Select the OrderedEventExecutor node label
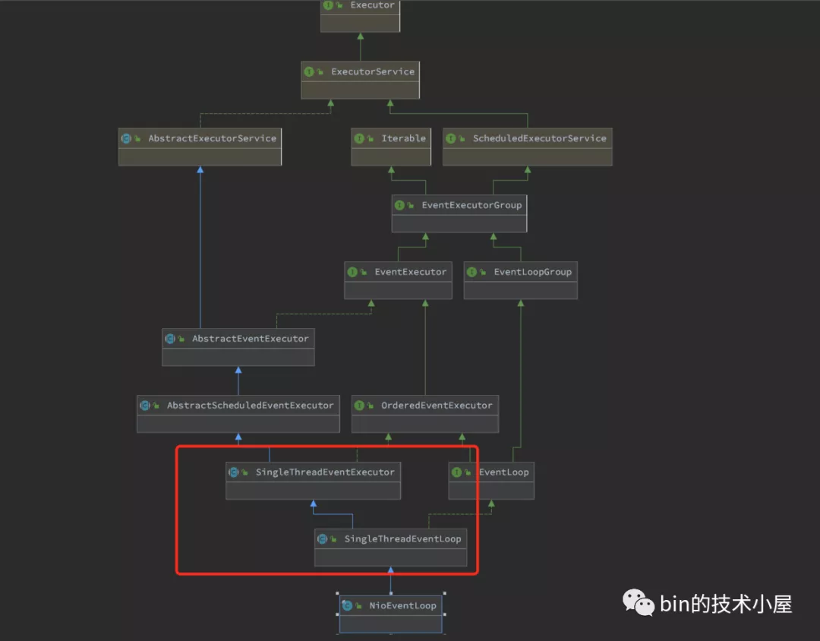820x641 pixels. (x=437, y=406)
